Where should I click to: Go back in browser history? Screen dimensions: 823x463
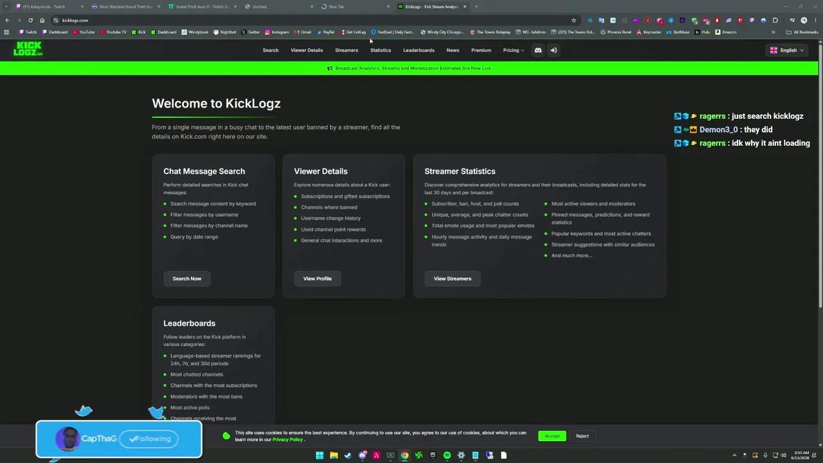(x=7, y=20)
